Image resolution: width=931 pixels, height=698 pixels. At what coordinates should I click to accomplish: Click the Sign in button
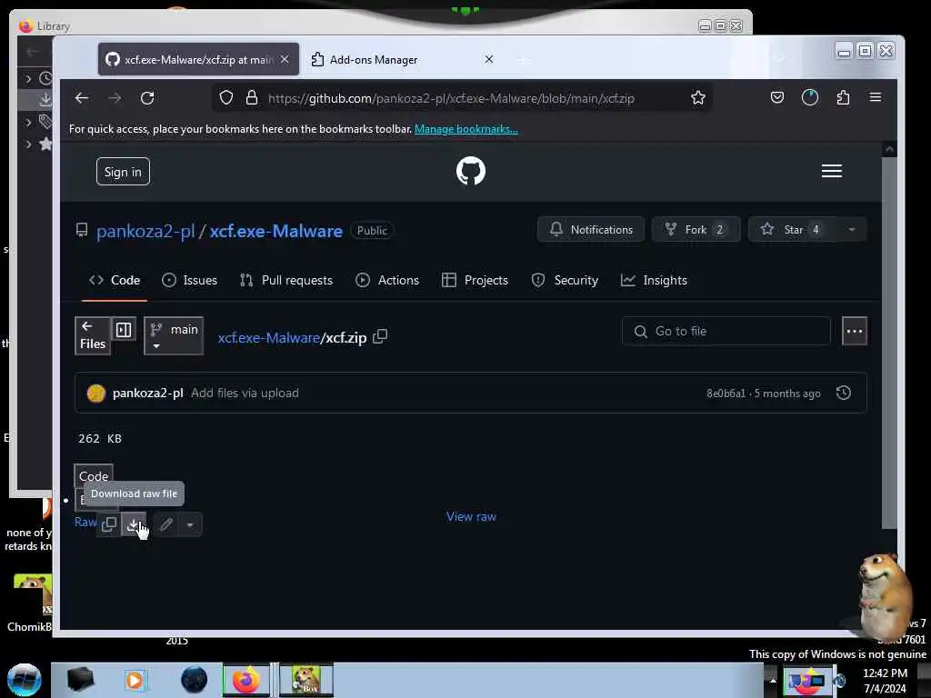point(123,172)
